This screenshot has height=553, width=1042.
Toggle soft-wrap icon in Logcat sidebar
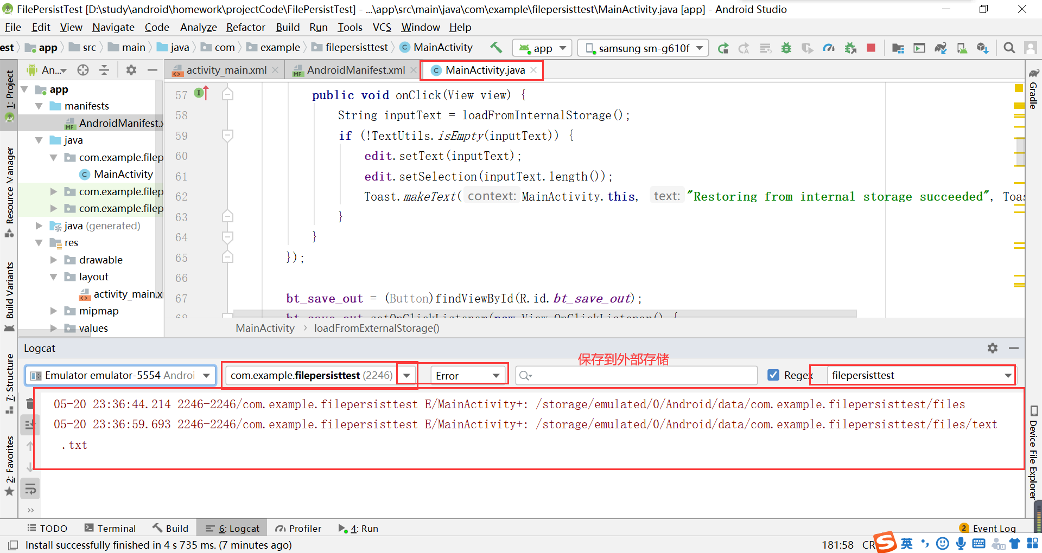30,489
